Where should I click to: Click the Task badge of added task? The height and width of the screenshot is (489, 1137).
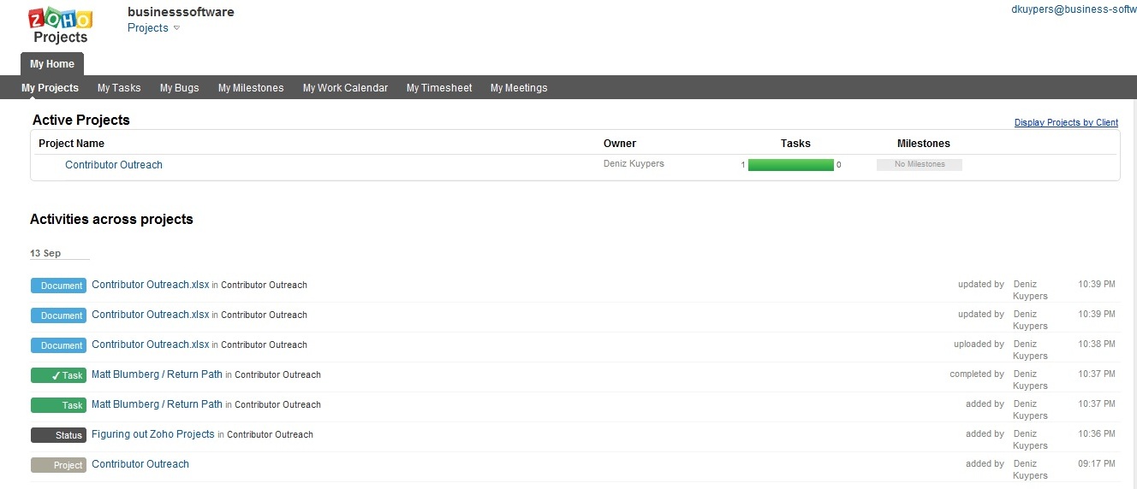tap(58, 405)
